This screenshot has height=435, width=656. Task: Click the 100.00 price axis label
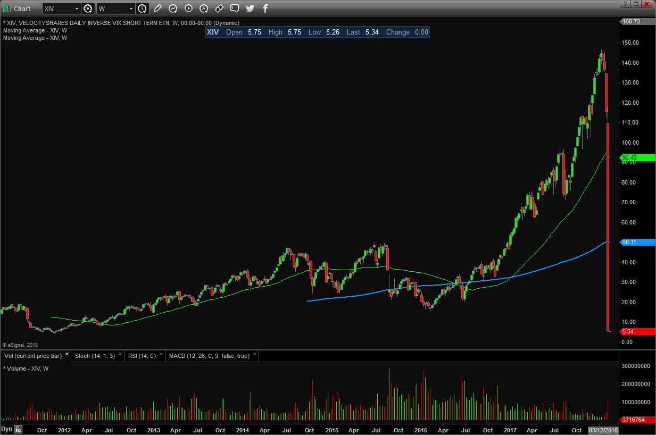[x=630, y=143]
